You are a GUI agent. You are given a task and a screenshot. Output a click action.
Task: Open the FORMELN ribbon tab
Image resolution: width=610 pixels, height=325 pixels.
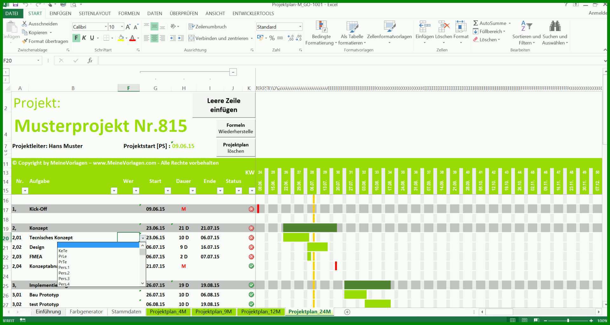129,13
